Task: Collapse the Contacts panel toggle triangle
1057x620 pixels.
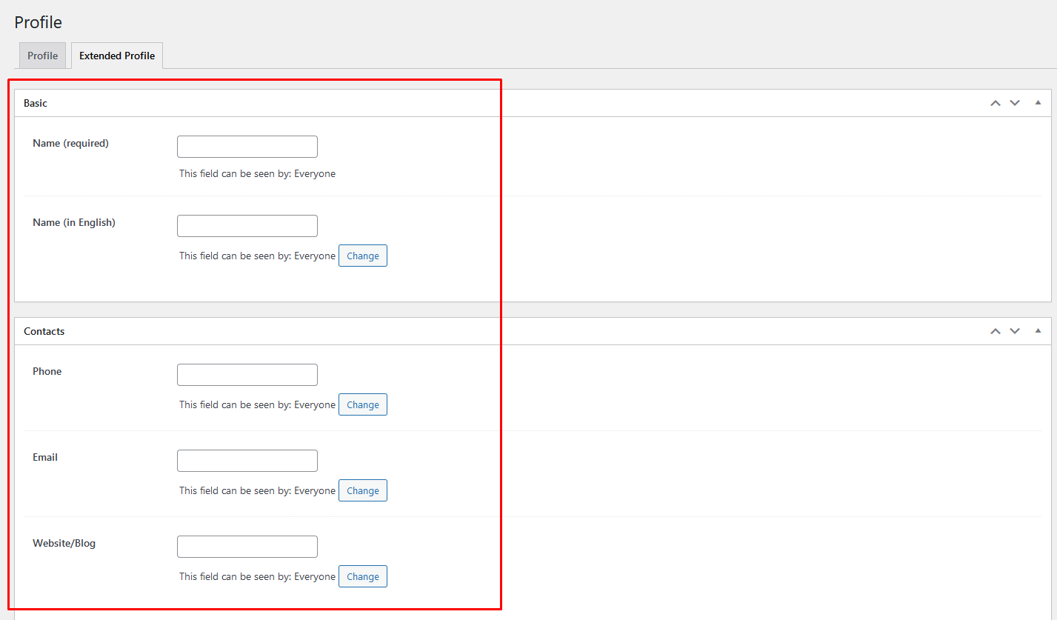Action: (1038, 331)
